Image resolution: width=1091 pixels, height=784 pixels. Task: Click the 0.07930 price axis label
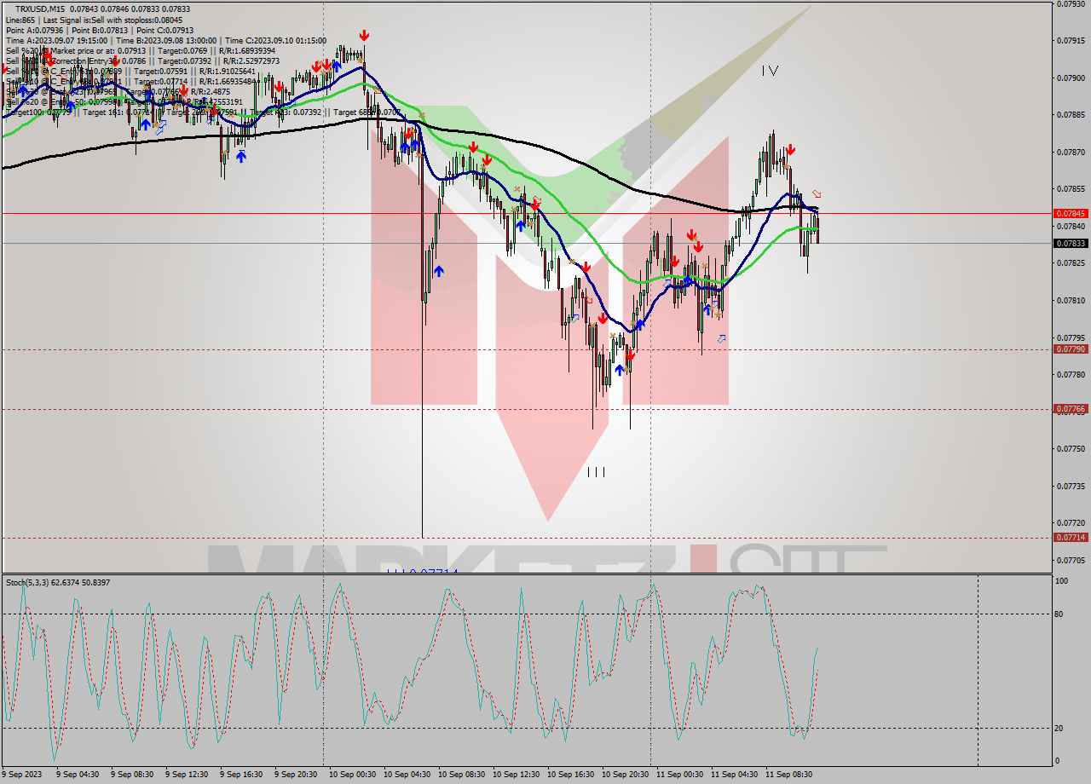click(1071, 3)
